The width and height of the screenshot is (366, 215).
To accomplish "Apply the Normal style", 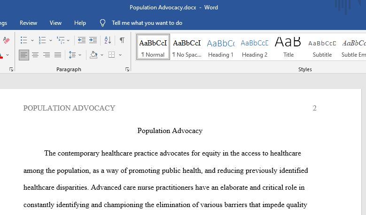I will pos(153,47).
